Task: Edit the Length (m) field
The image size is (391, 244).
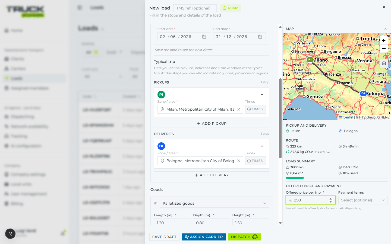Action: (172, 223)
